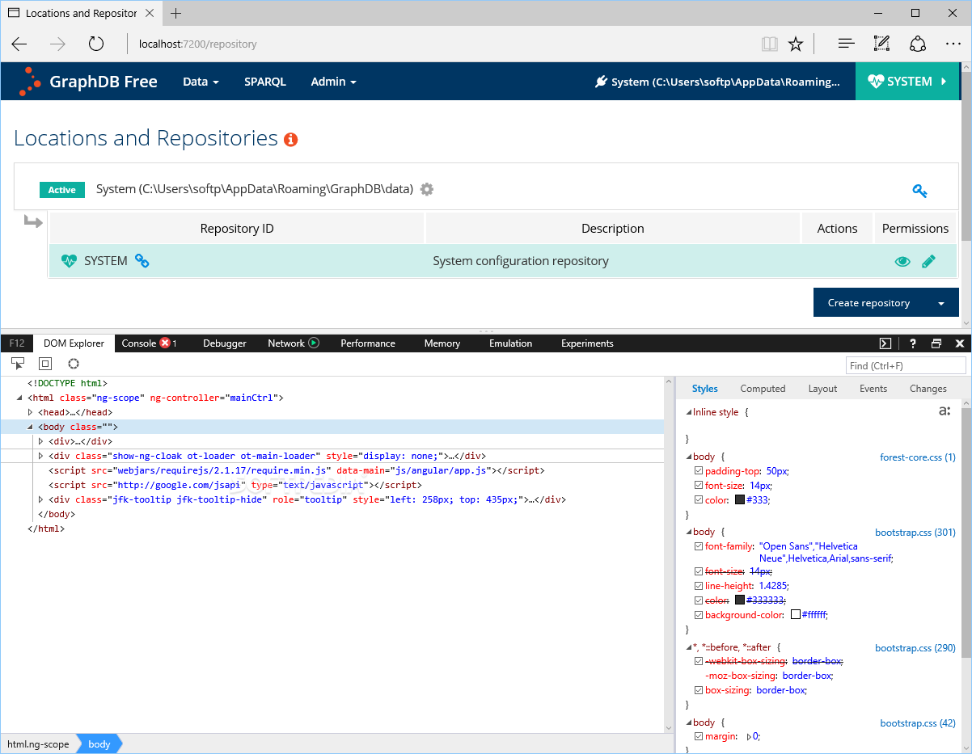The height and width of the screenshot is (754, 972).
Task: Open the Edge Hub icon
Action: (846, 44)
